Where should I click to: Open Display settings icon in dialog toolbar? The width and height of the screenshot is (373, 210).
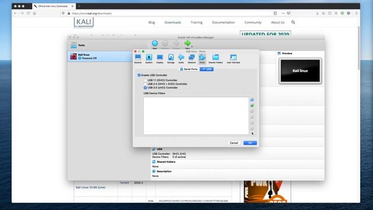click(160, 58)
